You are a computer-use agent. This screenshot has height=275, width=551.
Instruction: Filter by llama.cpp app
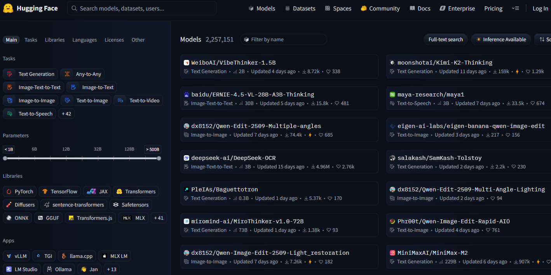click(x=77, y=256)
